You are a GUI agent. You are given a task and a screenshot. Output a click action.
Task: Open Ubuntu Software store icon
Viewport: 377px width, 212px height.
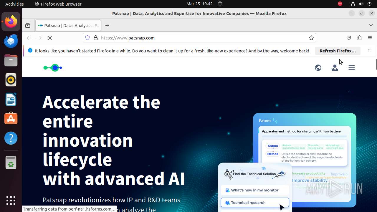pos(11,119)
